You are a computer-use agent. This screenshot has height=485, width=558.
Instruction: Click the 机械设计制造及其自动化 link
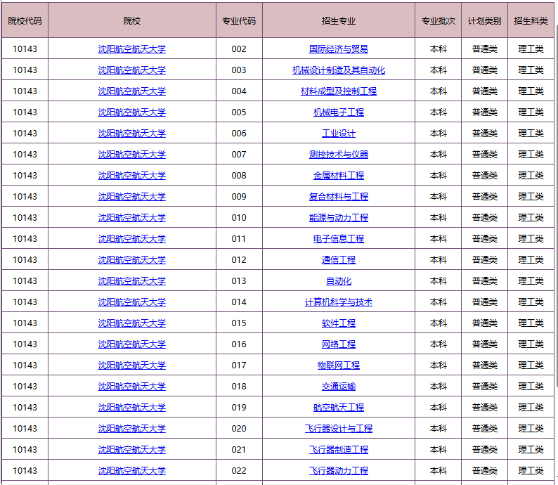pos(338,70)
